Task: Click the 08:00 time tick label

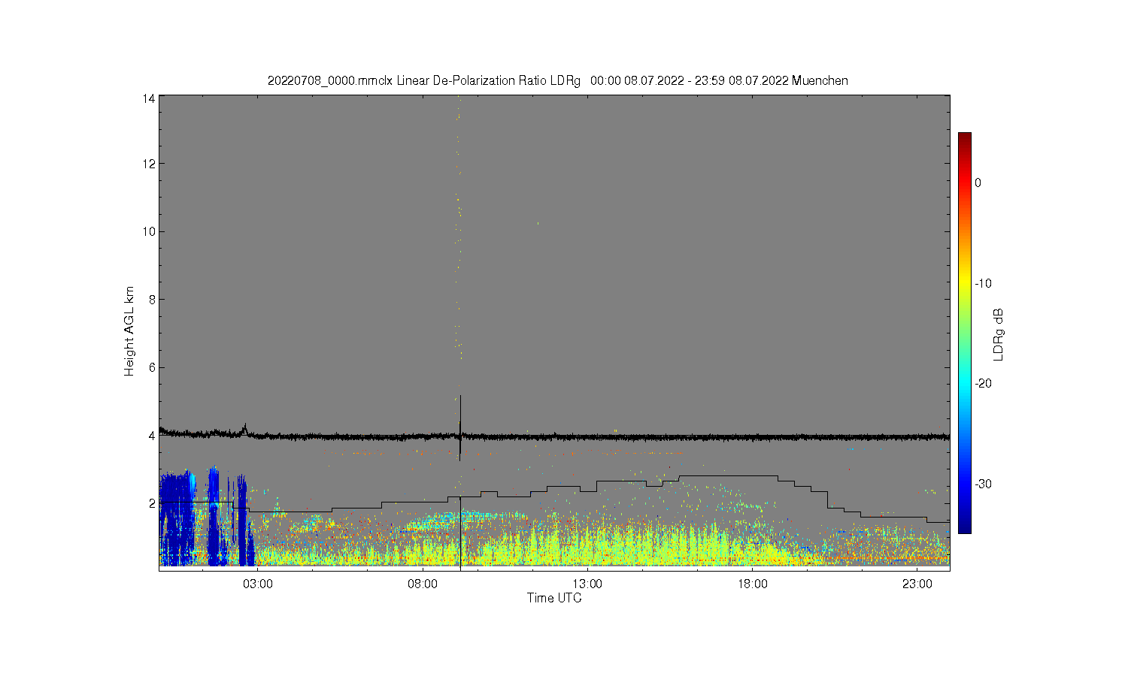Action: (x=423, y=584)
